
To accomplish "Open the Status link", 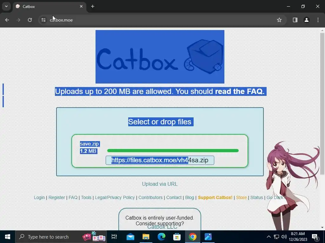I will click(256, 197).
